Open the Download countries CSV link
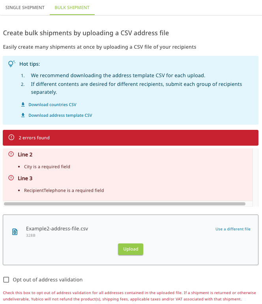 tap(52, 104)
